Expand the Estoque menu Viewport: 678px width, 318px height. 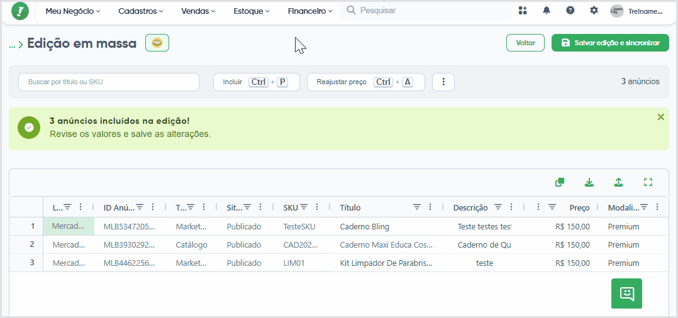click(251, 11)
